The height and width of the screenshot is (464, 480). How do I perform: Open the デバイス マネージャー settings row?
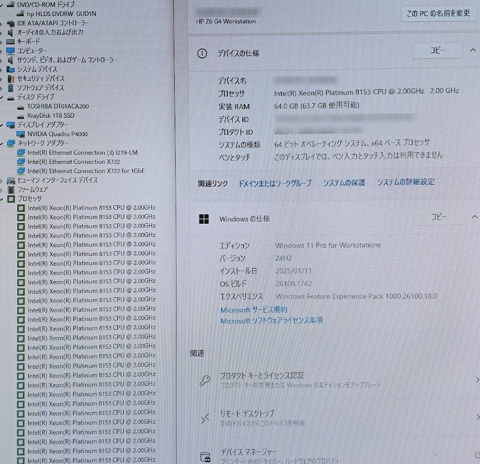click(335, 456)
